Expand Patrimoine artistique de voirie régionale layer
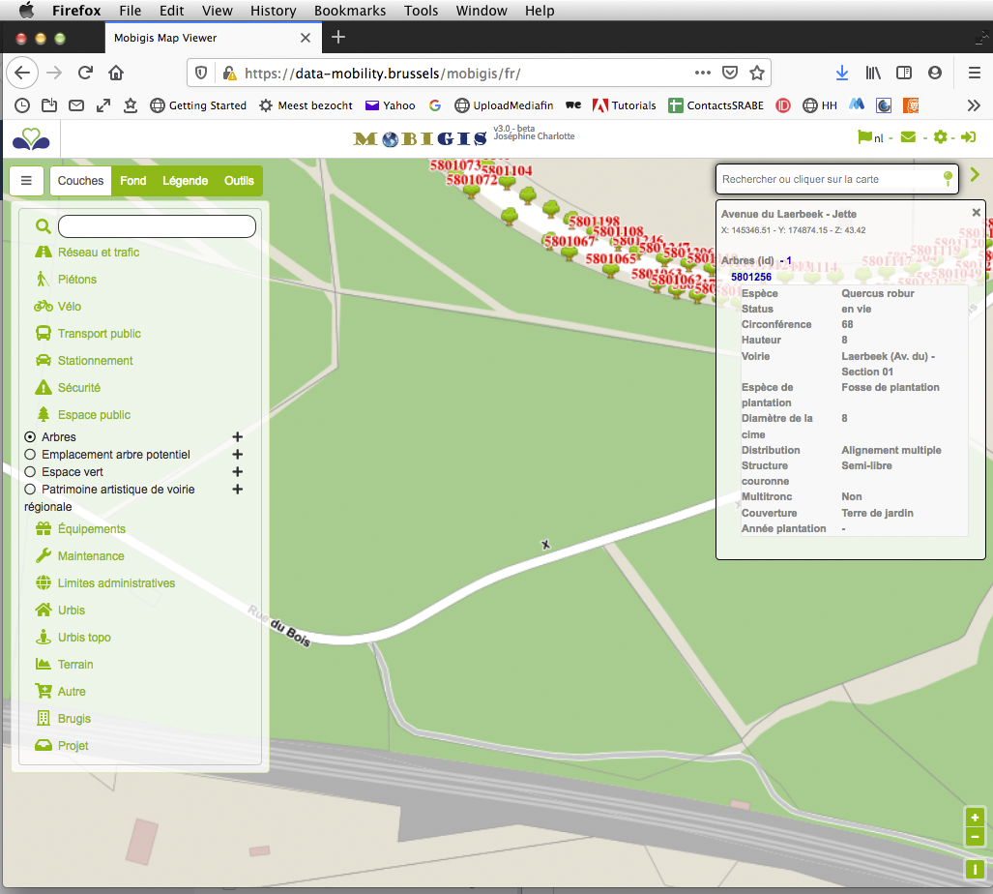The width and height of the screenshot is (993, 894). (237, 490)
